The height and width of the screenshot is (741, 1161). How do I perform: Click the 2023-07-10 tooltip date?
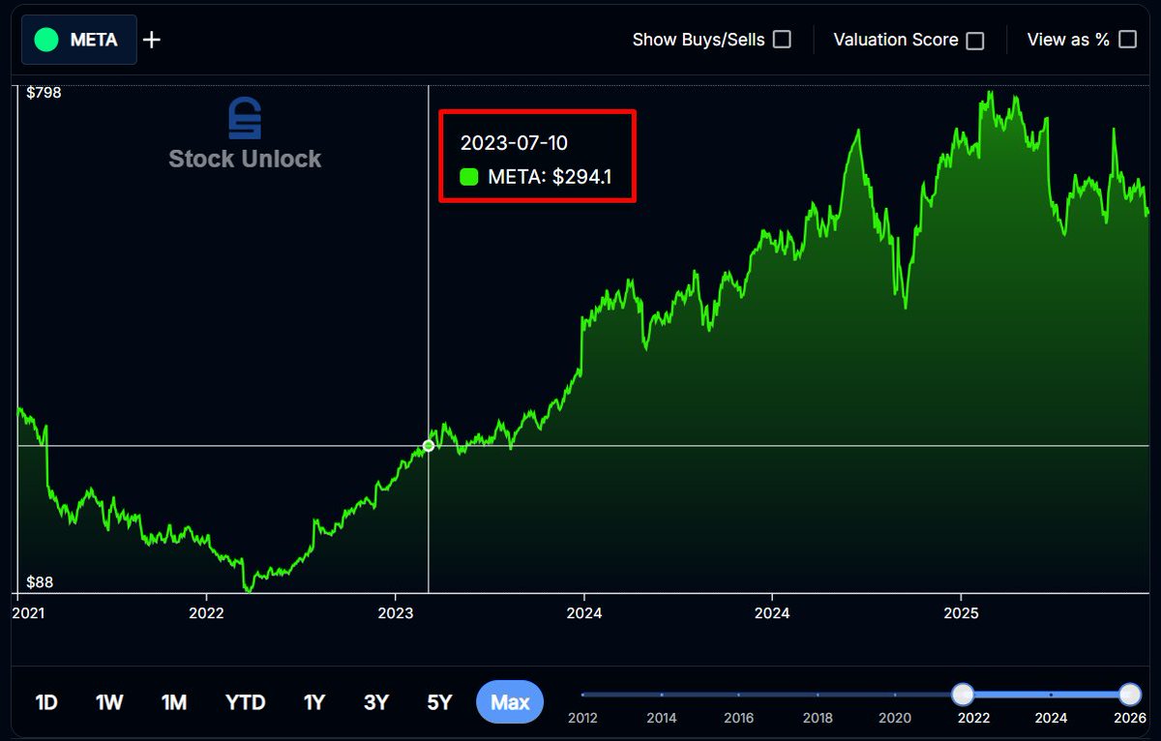point(514,143)
